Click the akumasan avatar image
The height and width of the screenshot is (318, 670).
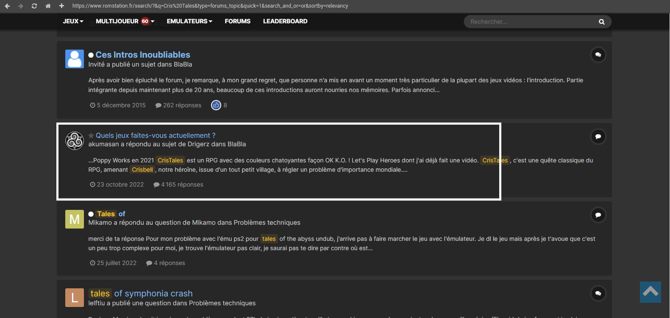[x=75, y=141]
